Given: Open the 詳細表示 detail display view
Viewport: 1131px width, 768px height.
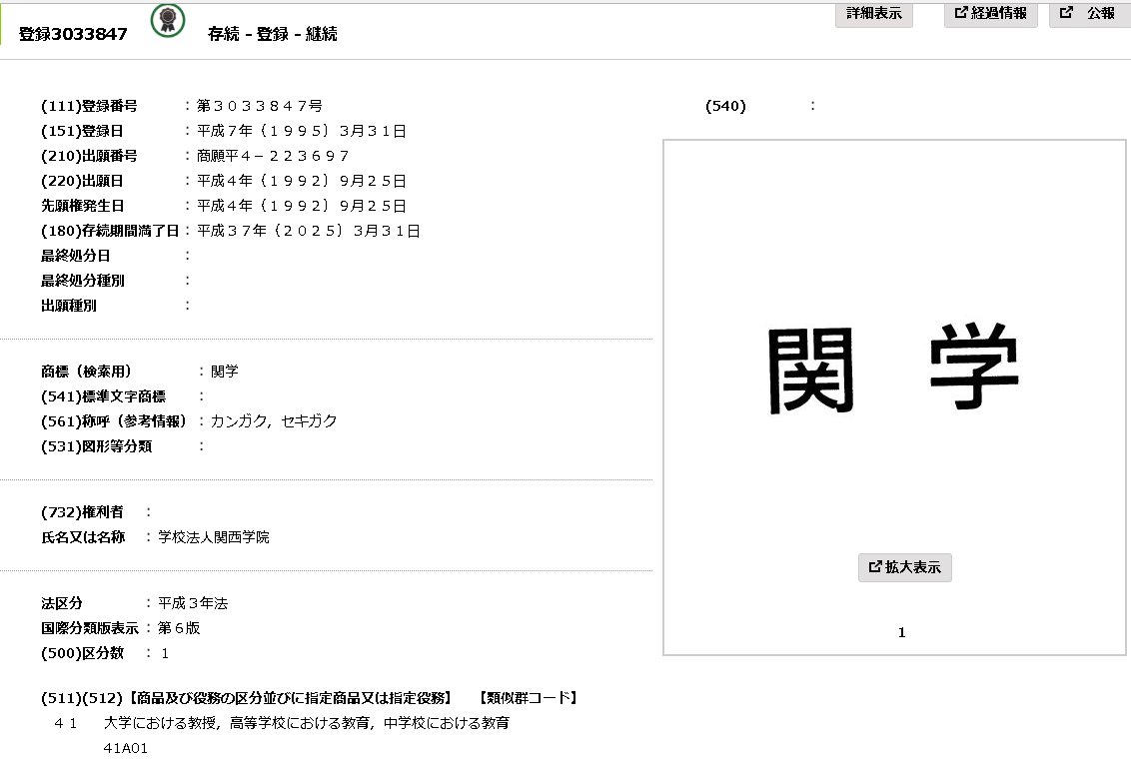Looking at the screenshot, I should point(873,14).
